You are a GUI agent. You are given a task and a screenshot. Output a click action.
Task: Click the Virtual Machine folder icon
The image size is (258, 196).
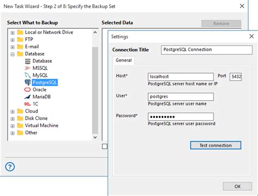pos(20,126)
